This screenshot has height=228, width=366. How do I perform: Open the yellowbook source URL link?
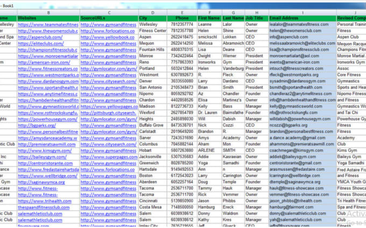108,37
